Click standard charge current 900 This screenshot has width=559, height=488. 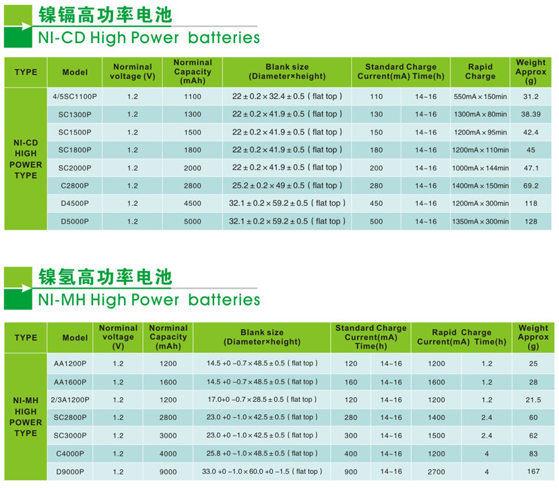click(351, 472)
